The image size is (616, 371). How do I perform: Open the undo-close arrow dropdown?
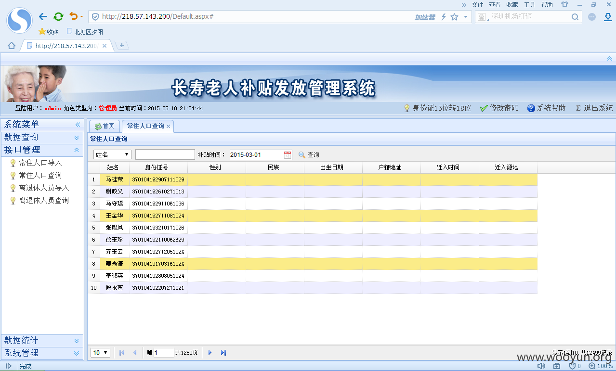pos(81,17)
